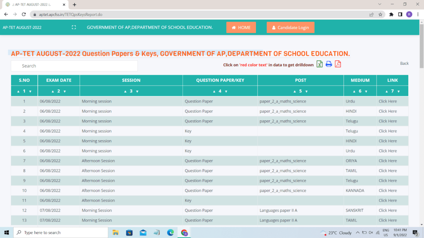Click into the table Search field
This screenshot has height=238, width=424.
(x=75, y=66)
